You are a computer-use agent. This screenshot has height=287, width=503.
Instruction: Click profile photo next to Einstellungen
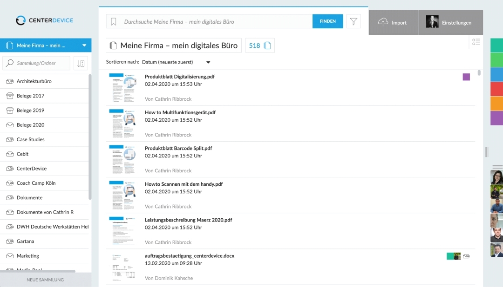[432, 22]
